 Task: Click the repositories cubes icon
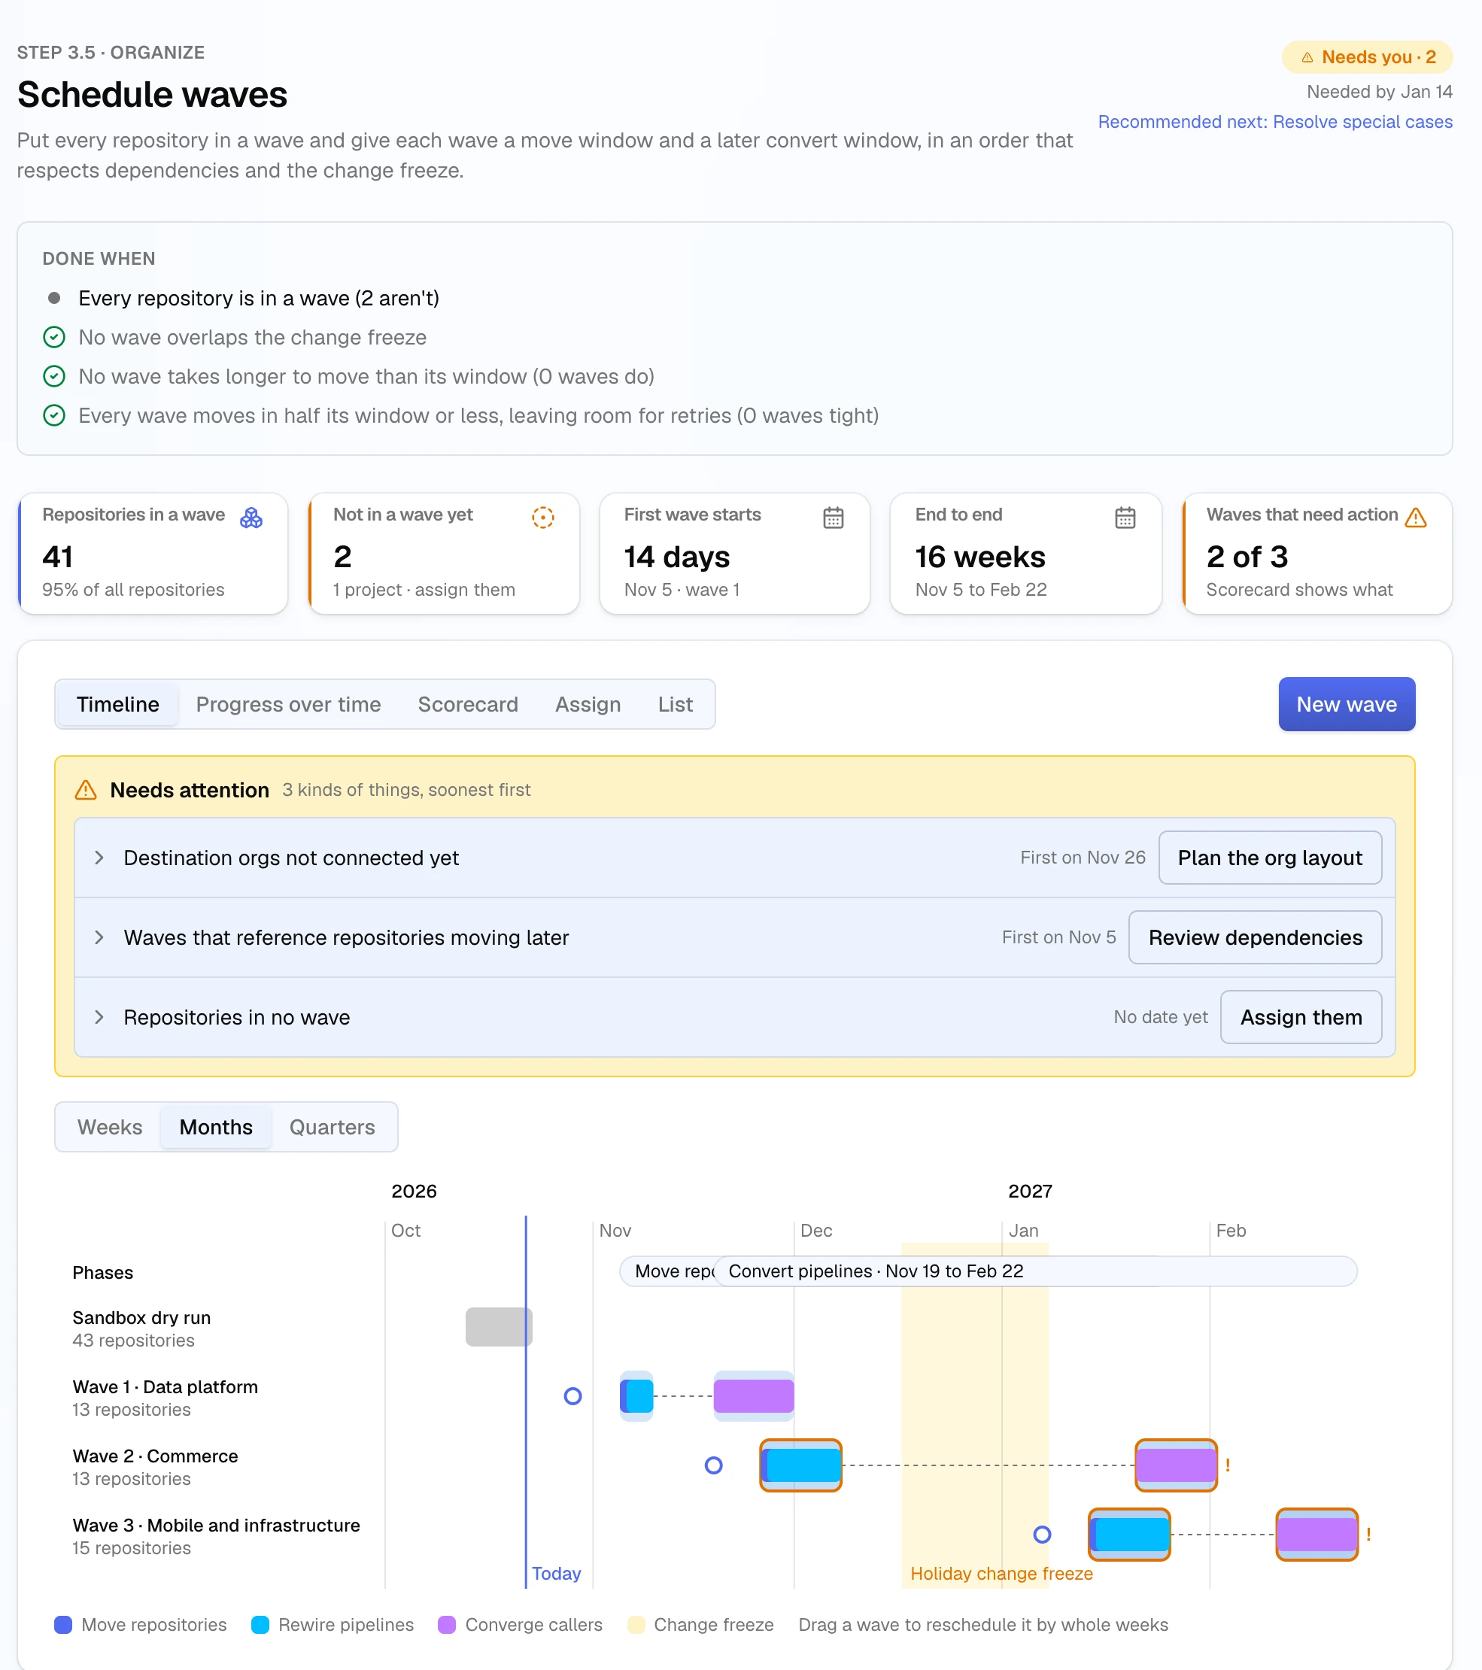pos(251,518)
